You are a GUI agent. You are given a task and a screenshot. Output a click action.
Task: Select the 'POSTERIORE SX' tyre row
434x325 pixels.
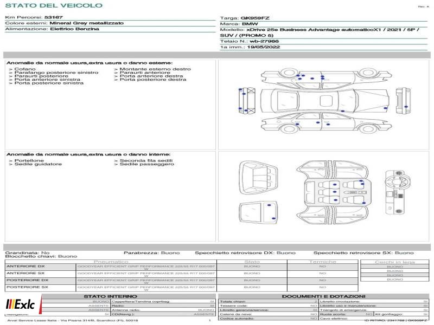[181, 288]
